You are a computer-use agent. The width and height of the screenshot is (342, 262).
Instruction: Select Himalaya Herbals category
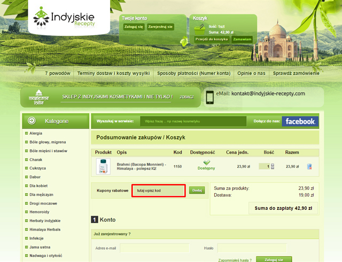coord(45,229)
